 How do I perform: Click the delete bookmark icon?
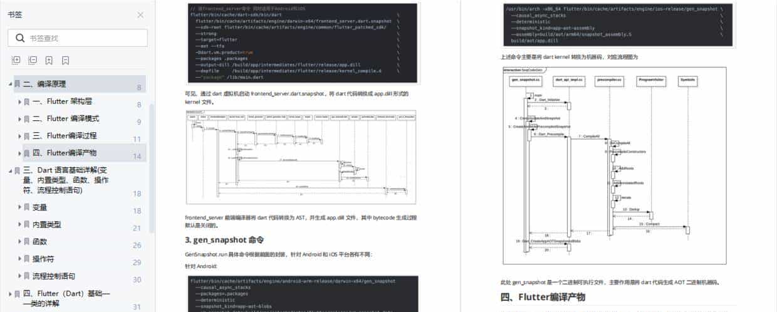click(x=65, y=60)
